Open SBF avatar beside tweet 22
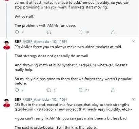139x129 pixels. (7, 45)
